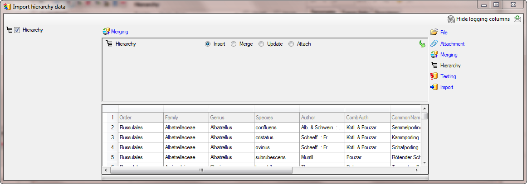The height and width of the screenshot is (184, 527).
Task: Click the Import step icon
Action: pos(434,87)
